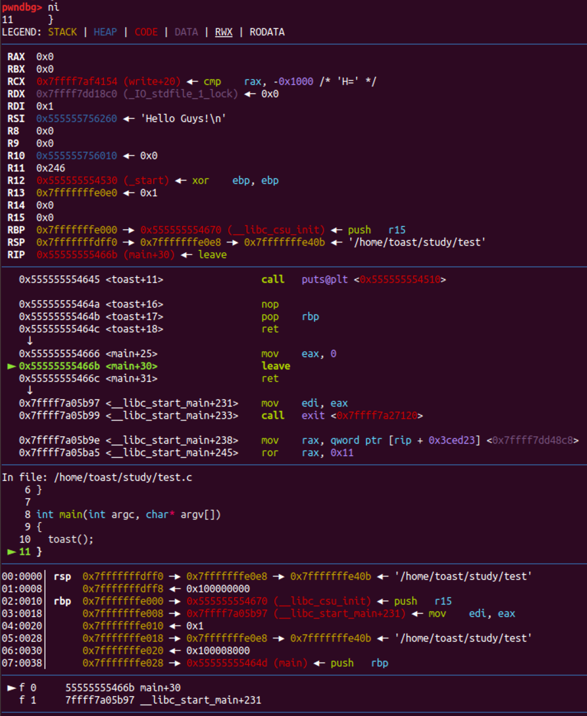This screenshot has width=587, height=716.
Task: Select the STACK legend label
Action: tap(62, 32)
